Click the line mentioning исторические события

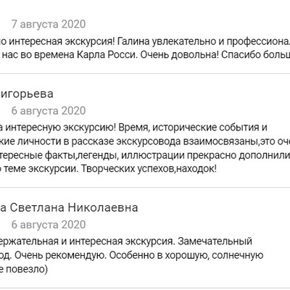coord(133,128)
